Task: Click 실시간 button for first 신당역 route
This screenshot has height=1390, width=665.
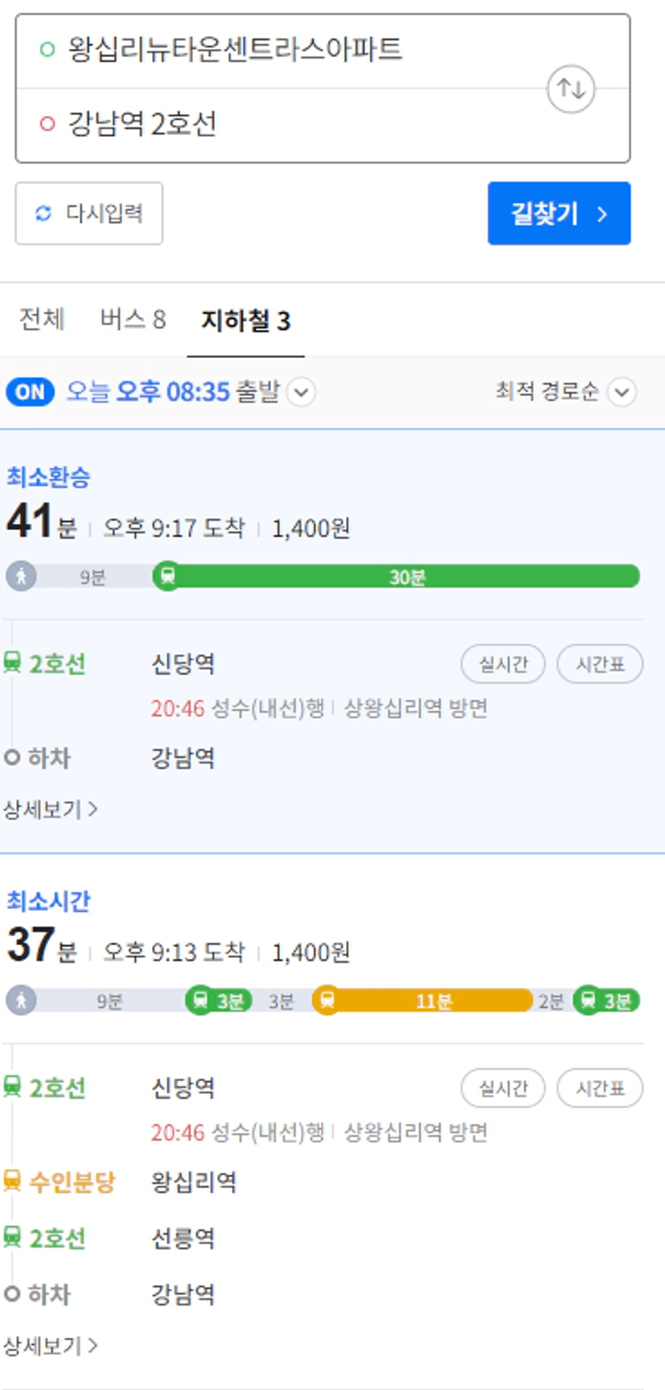Action: tap(503, 664)
